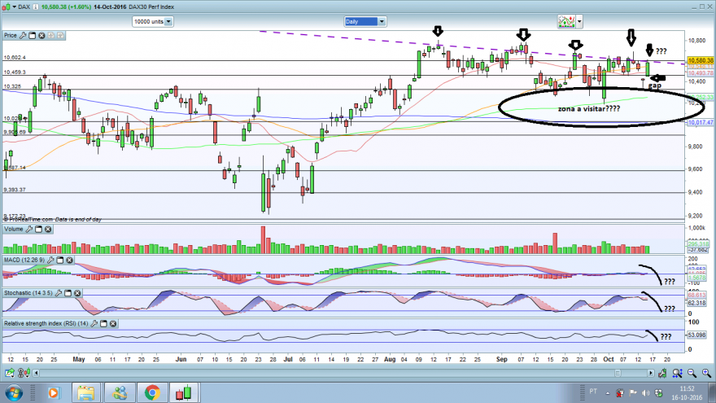716x403 pixels.
Task: Expand the 10000 units dropdown
Action: 168,21
